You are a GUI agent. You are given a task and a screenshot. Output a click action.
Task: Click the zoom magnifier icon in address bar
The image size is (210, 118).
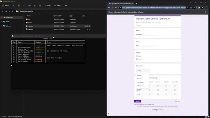[x=187, y=8]
